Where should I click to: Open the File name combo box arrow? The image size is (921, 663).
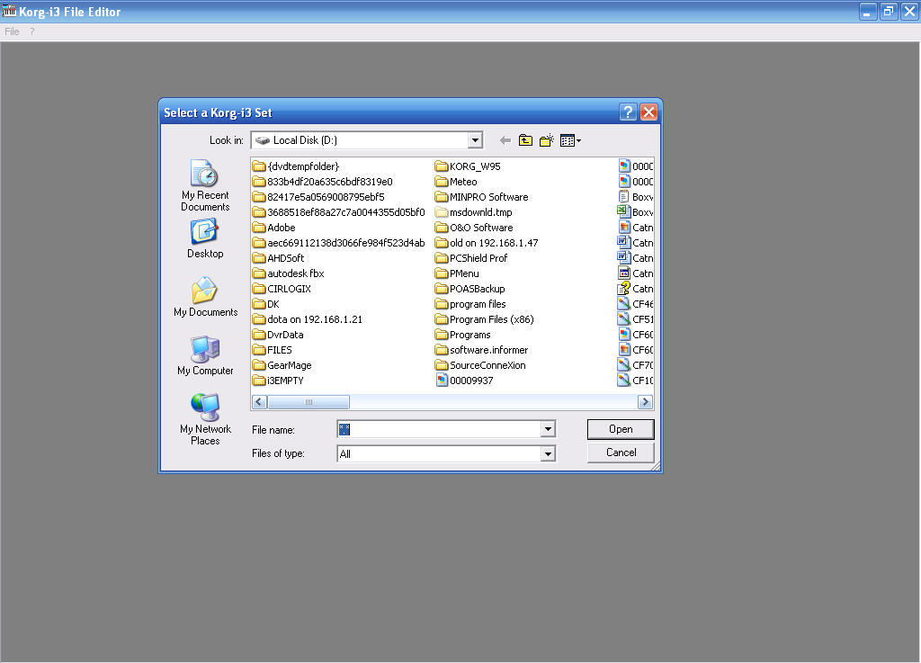[548, 429]
